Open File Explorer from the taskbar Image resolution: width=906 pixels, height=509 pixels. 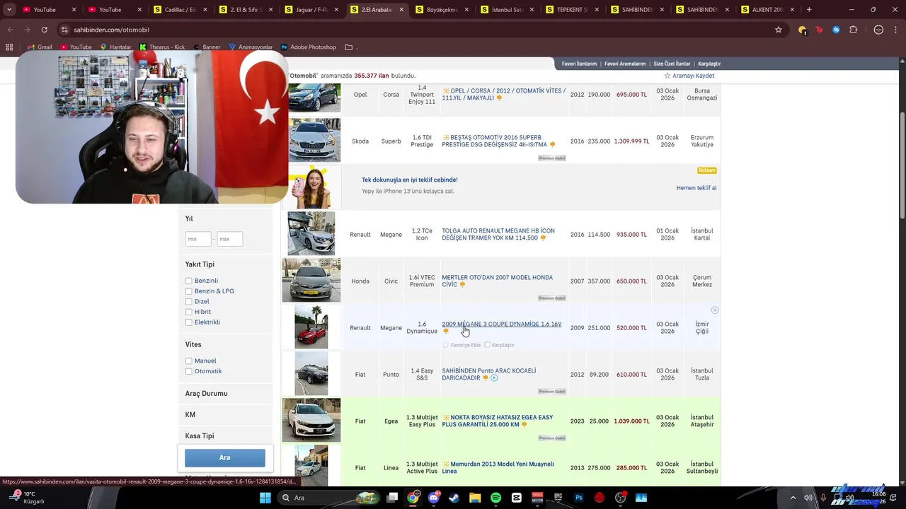[x=475, y=498]
